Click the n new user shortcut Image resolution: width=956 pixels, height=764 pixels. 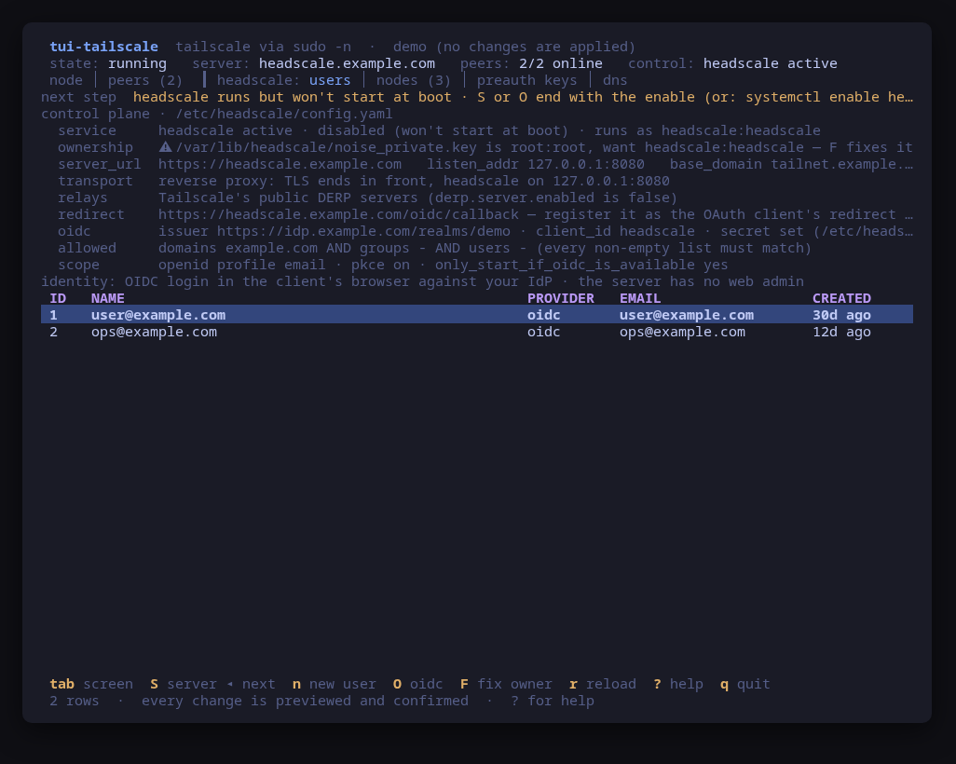pyautogui.click(x=335, y=684)
